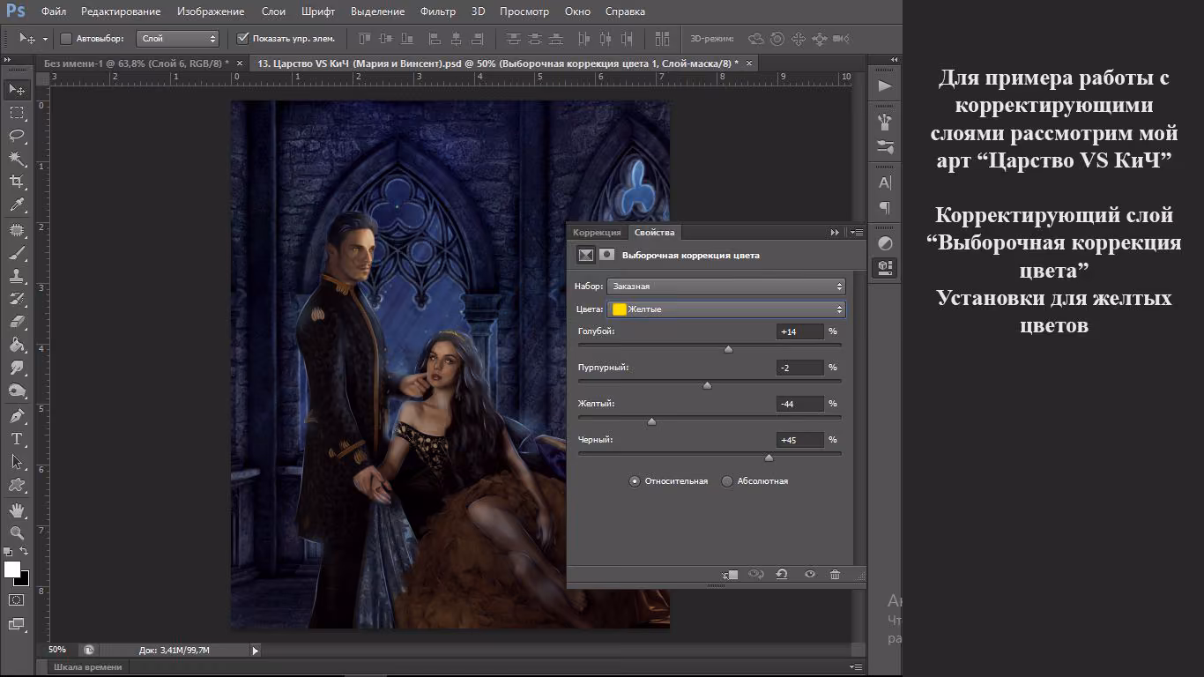
Task: Click the Пурпурный value field -2
Action: (800, 368)
